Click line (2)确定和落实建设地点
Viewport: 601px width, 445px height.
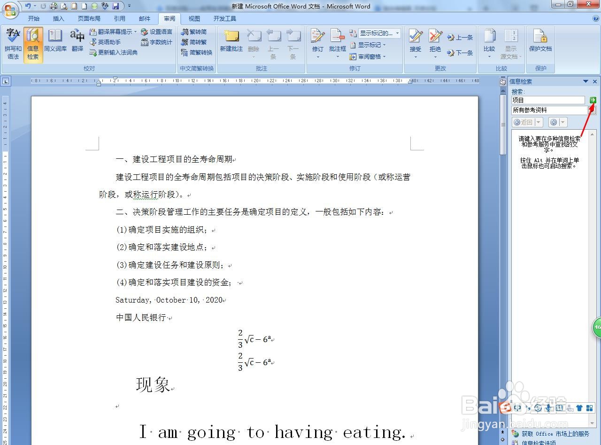(162, 247)
